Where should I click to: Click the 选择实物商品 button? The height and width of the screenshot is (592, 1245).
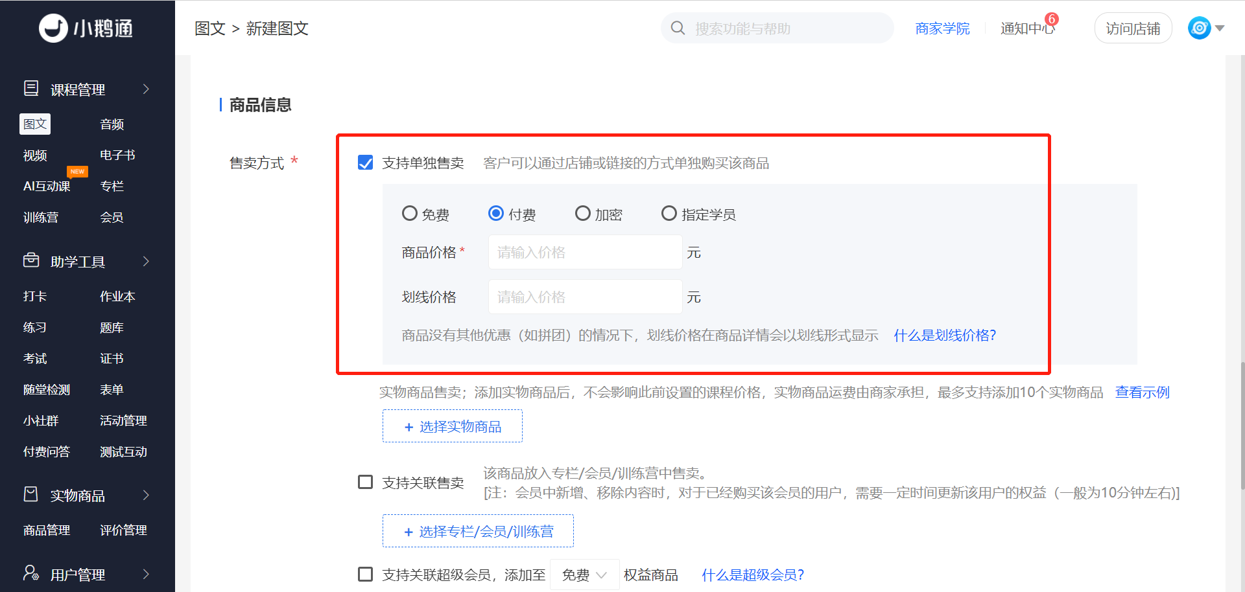[x=453, y=426]
